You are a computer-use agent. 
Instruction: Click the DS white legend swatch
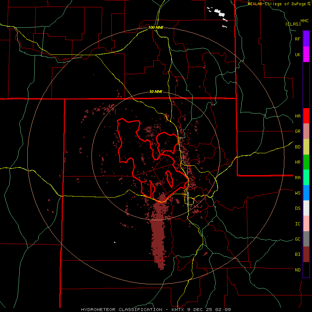[306, 208]
